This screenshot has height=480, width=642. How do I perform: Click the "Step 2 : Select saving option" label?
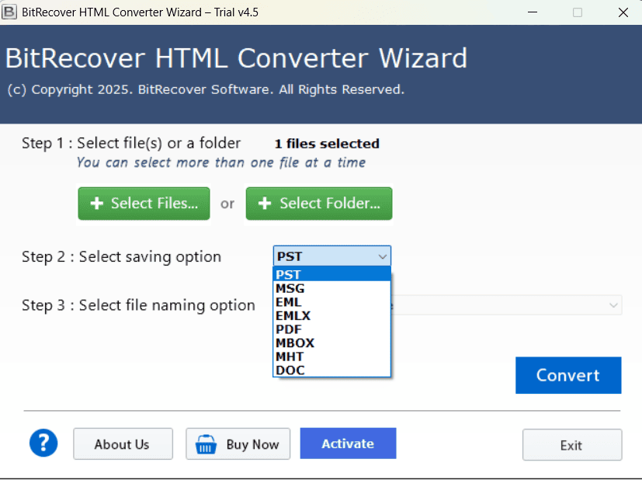tap(121, 257)
